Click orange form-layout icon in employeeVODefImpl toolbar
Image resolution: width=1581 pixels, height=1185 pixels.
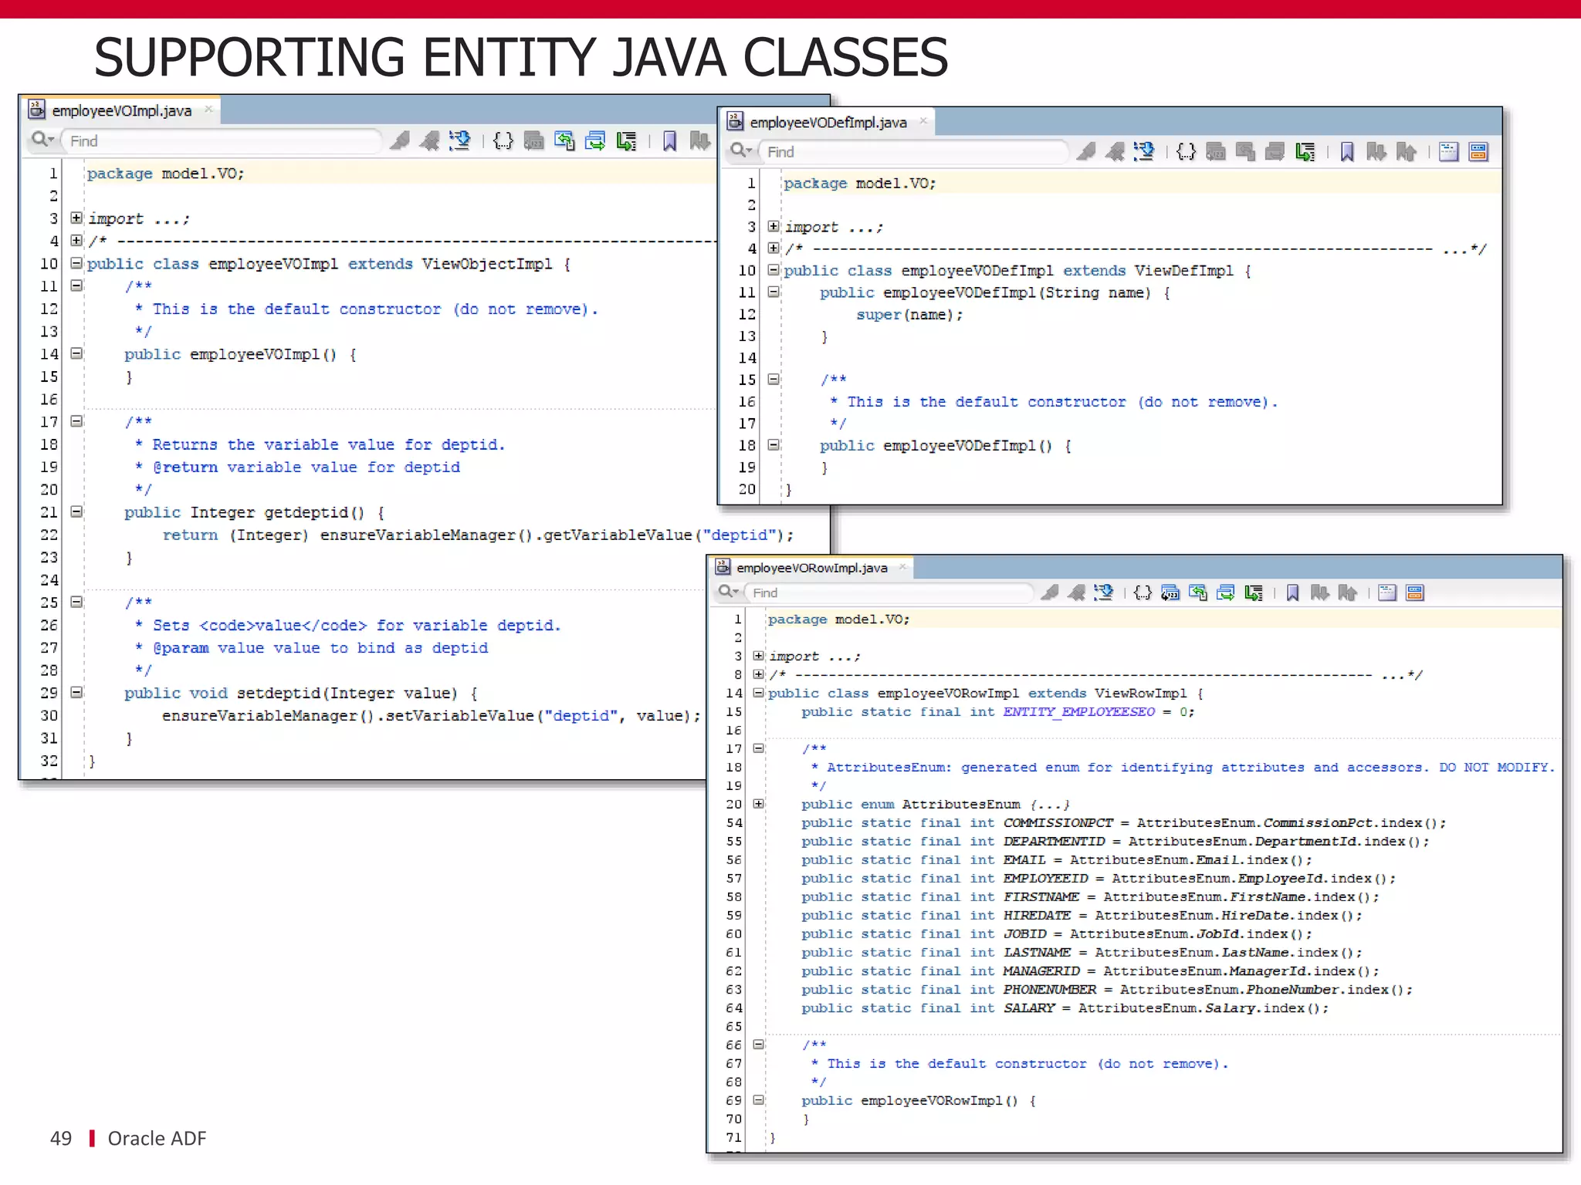[1478, 152]
